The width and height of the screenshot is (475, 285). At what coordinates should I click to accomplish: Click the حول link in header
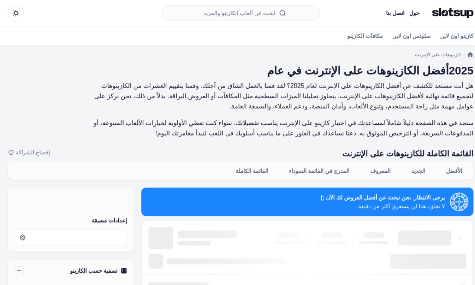(415, 13)
